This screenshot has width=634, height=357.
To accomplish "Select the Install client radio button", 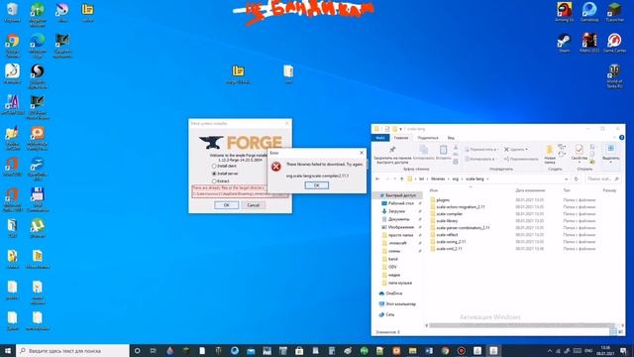I will click(214, 166).
